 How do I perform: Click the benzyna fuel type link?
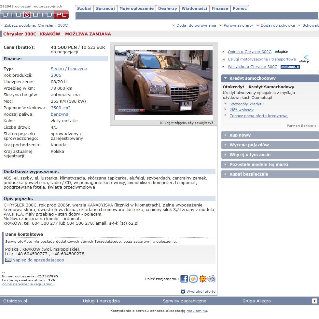[60, 114]
